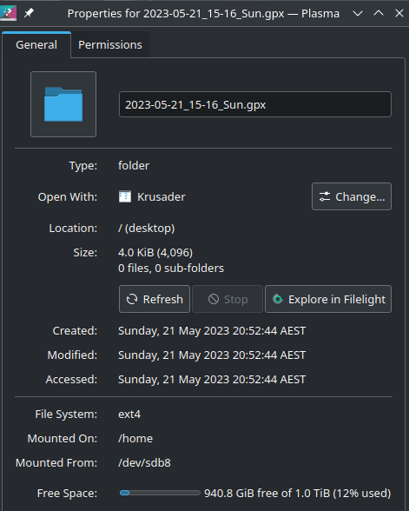Minimize window using the down chevron

point(358,13)
